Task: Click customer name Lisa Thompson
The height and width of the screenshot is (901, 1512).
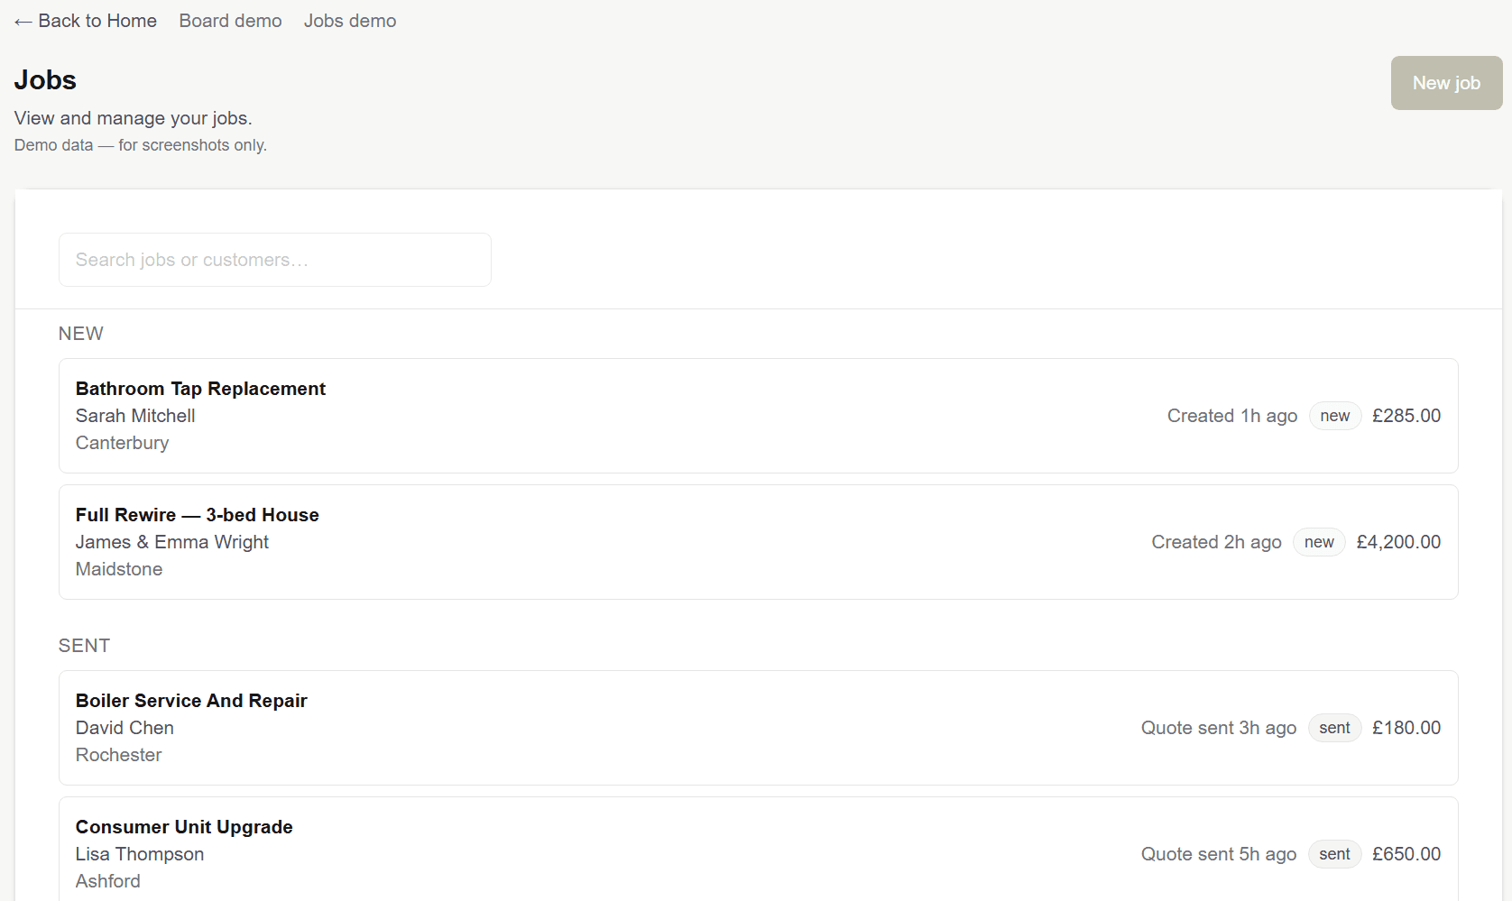Action: [x=140, y=854]
